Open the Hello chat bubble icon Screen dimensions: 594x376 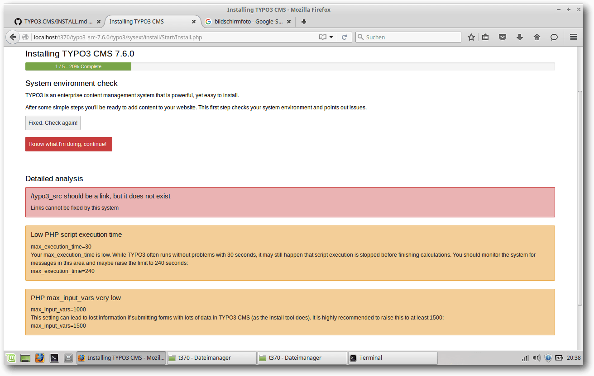pyautogui.click(x=554, y=37)
